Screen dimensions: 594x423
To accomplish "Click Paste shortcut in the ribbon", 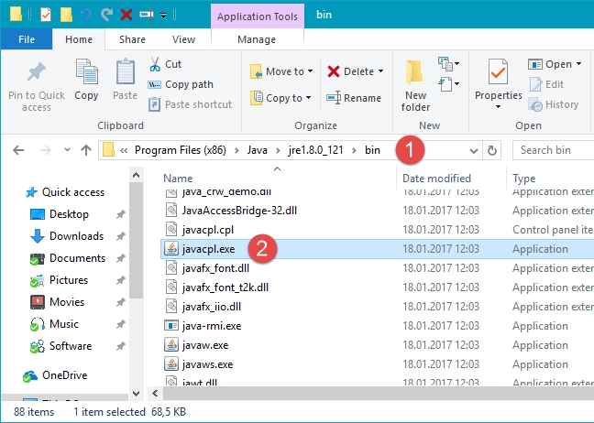I will (x=190, y=104).
